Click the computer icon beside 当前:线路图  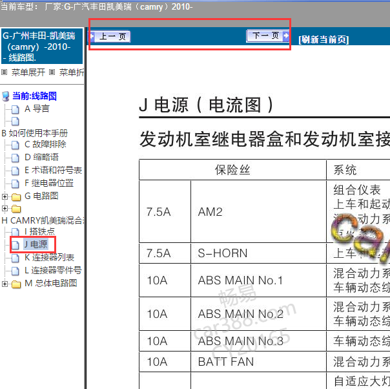[5, 96]
